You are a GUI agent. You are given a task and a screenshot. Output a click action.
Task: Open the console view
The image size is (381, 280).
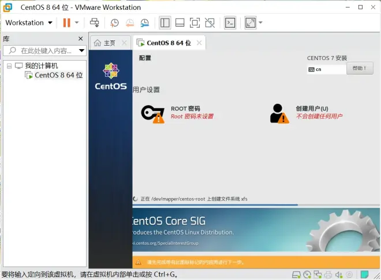tap(230, 23)
